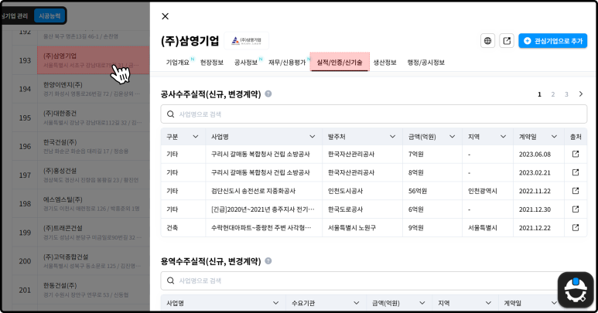Switch to 현장정보 tab
Viewport: 598px width, 313px height.
(x=212, y=63)
